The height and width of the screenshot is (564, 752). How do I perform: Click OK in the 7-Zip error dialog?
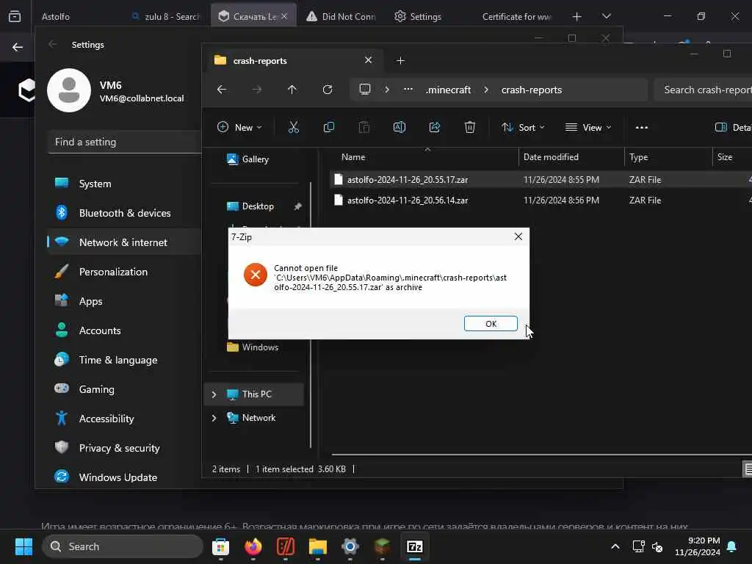pyautogui.click(x=491, y=324)
